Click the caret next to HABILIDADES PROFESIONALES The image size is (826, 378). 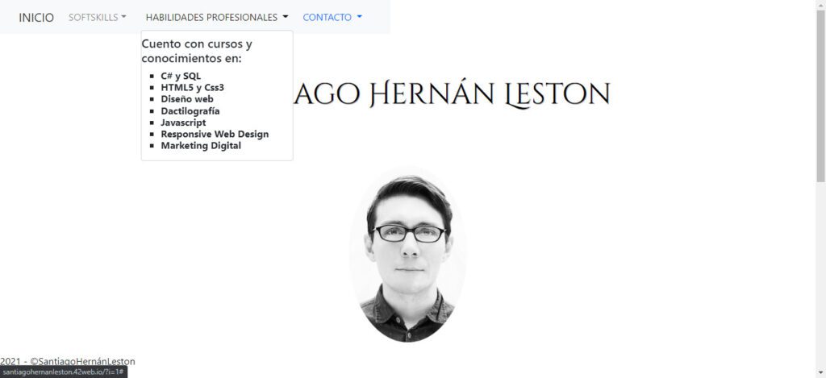coord(286,17)
